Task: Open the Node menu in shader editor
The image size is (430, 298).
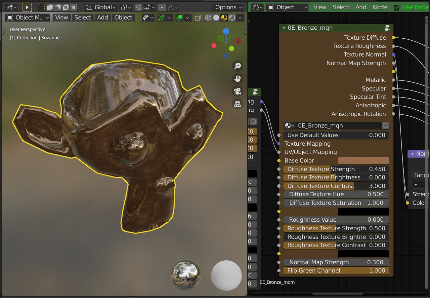Action: [x=380, y=7]
